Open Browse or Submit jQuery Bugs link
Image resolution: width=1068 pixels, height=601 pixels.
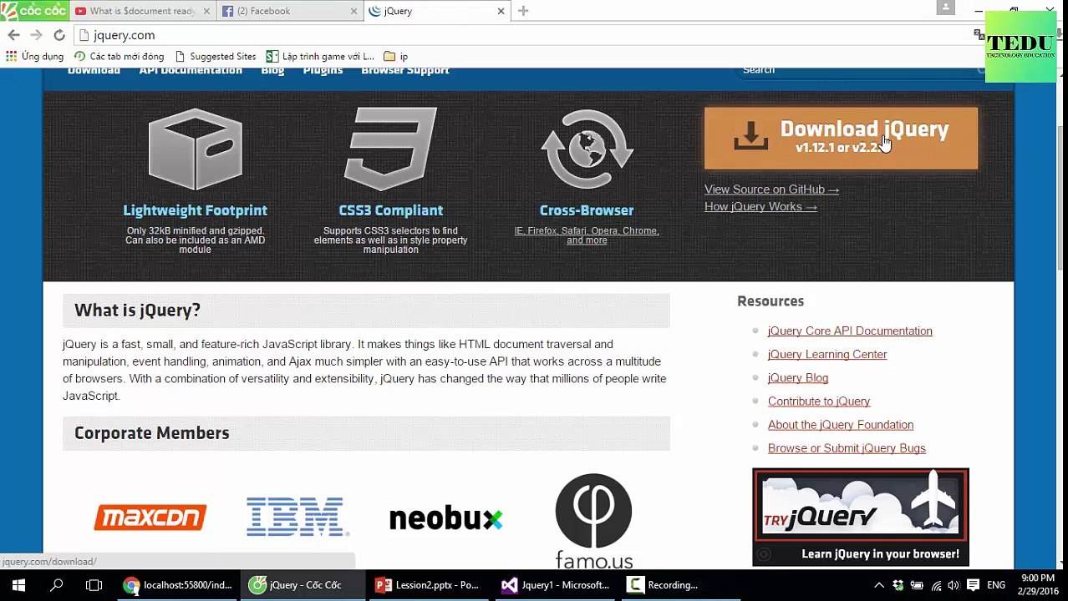point(847,448)
